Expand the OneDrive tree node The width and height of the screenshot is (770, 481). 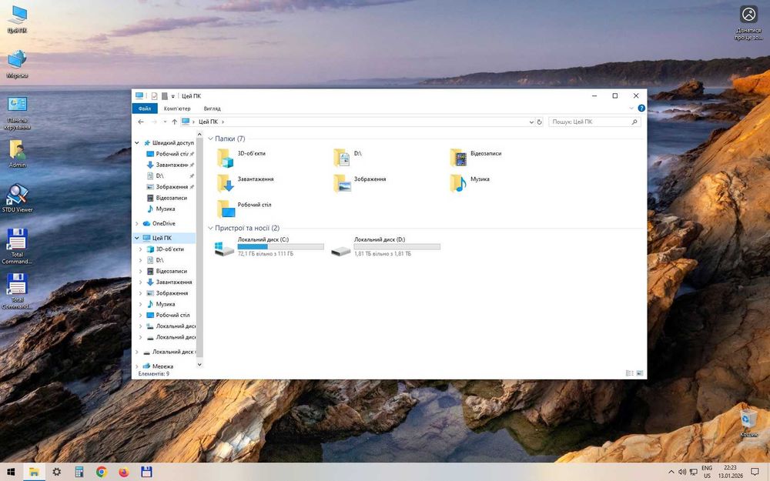137,223
